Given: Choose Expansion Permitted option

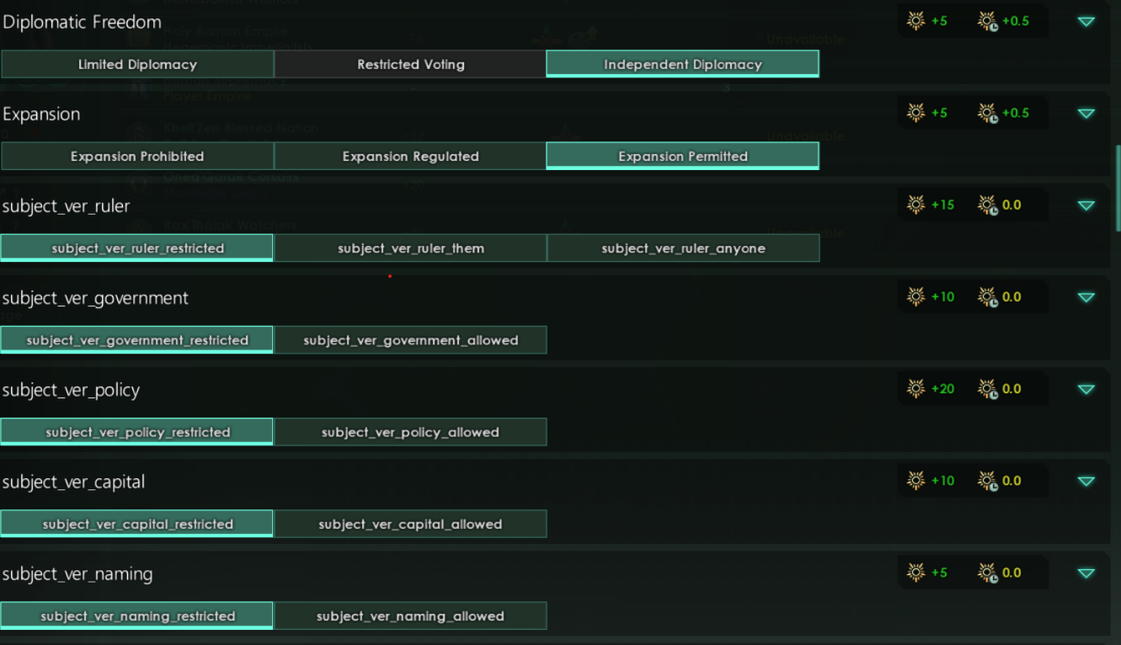Looking at the screenshot, I should click(683, 156).
